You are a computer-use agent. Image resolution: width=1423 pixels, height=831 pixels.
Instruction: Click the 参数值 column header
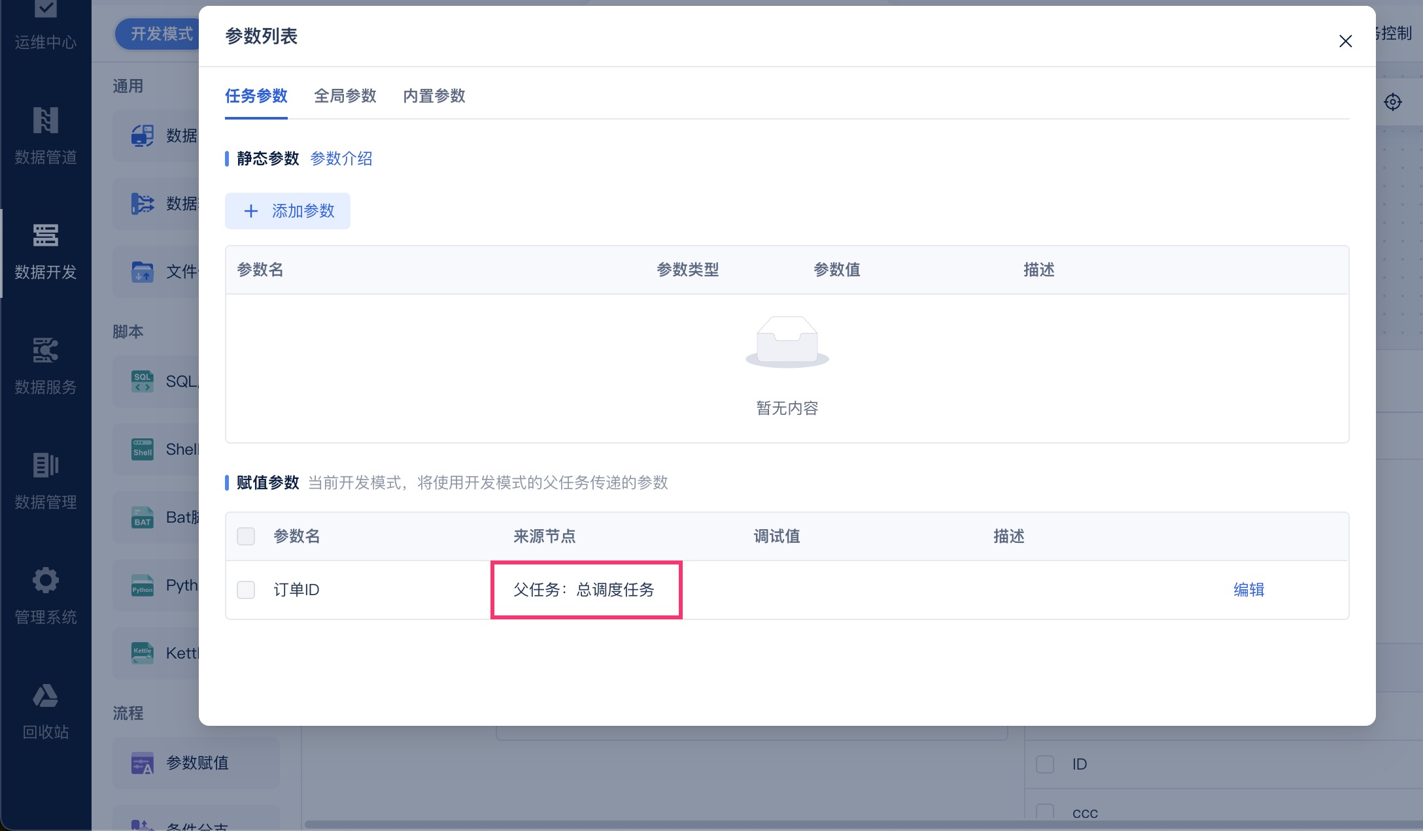tap(837, 270)
